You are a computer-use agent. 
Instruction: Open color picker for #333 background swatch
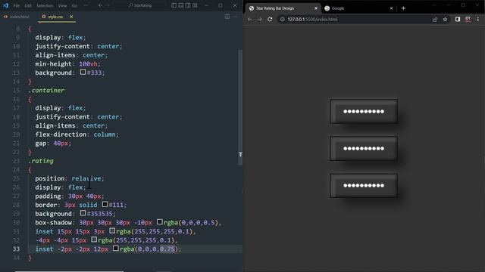(x=83, y=73)
